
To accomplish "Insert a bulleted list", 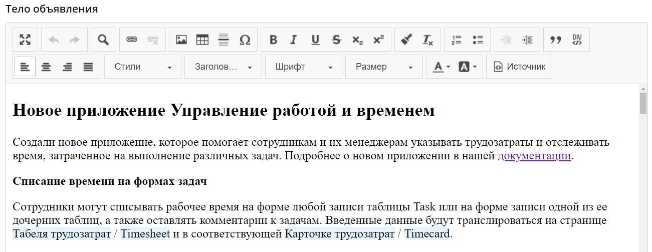I will pyautogui.click(x=478, y=40).
